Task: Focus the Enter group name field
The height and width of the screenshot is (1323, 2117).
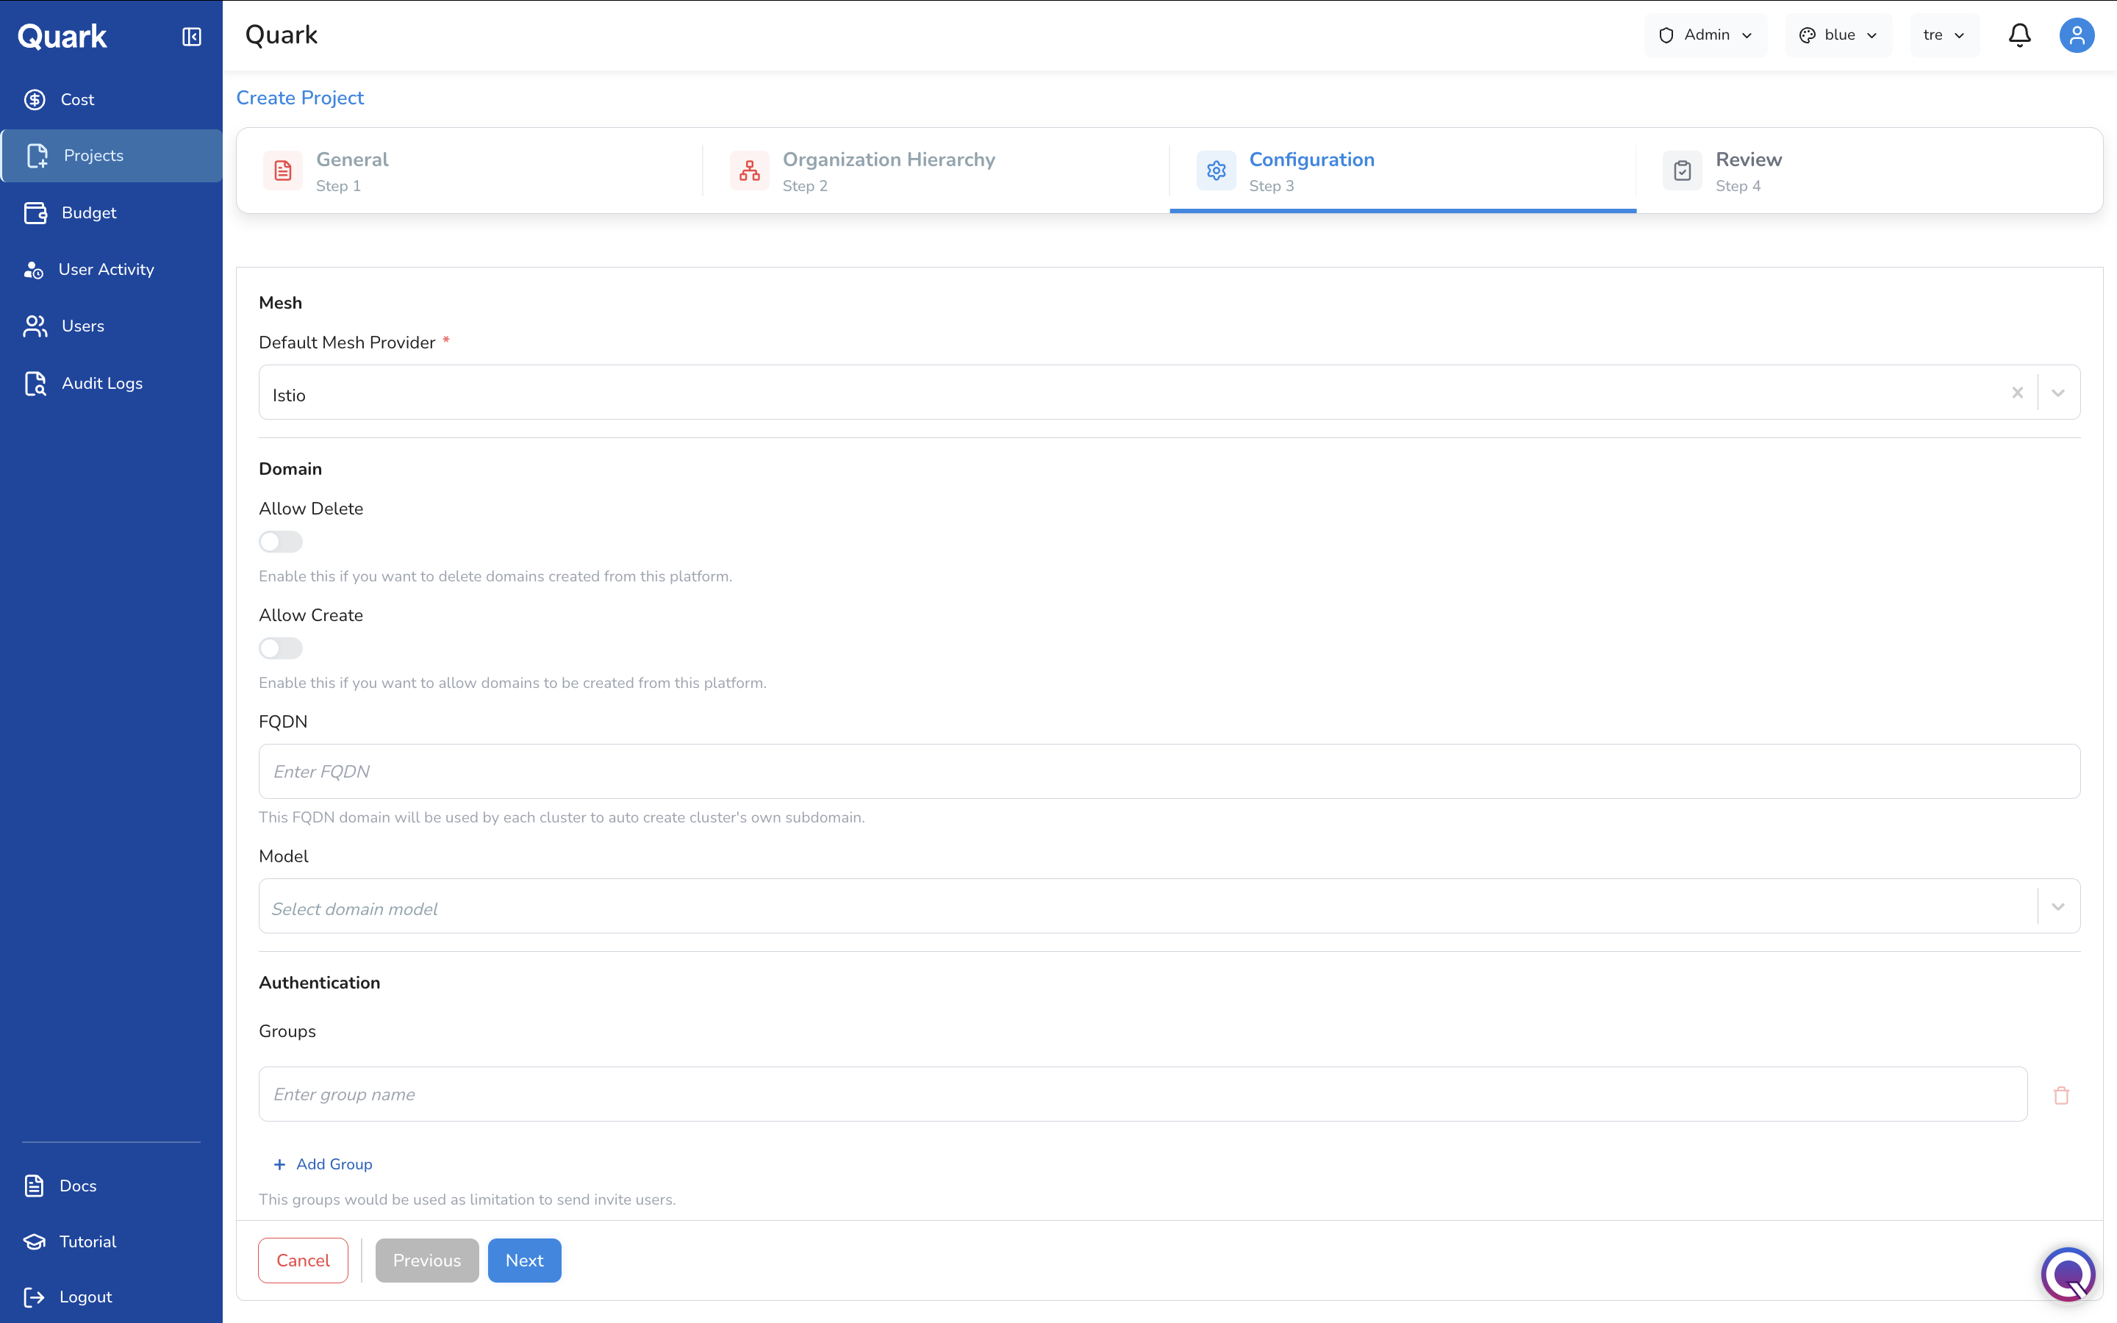Action: 1142,1094
